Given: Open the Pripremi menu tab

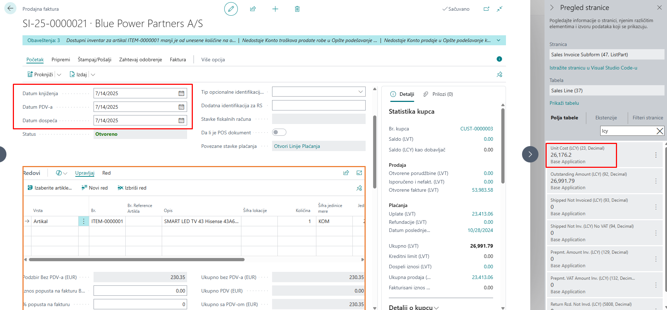Looking at the screenshot, I should point(61,60).
